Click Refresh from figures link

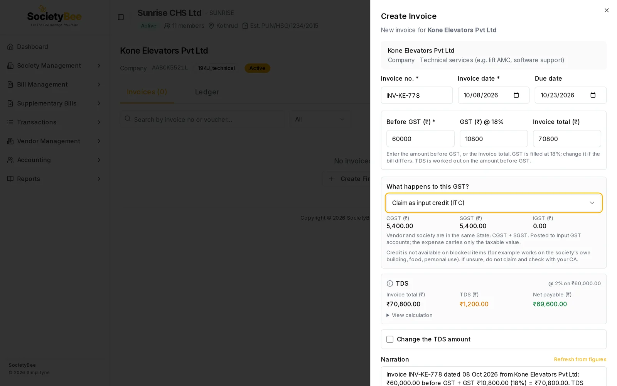coord(580,359)
